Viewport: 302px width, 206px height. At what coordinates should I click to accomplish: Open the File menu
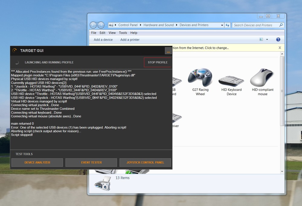pos(94,33)
